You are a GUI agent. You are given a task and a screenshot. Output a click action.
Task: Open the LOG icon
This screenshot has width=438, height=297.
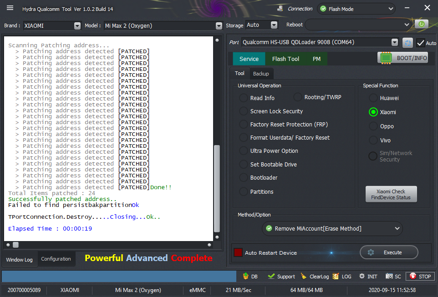pyautogui.click(x=336, y=277)
